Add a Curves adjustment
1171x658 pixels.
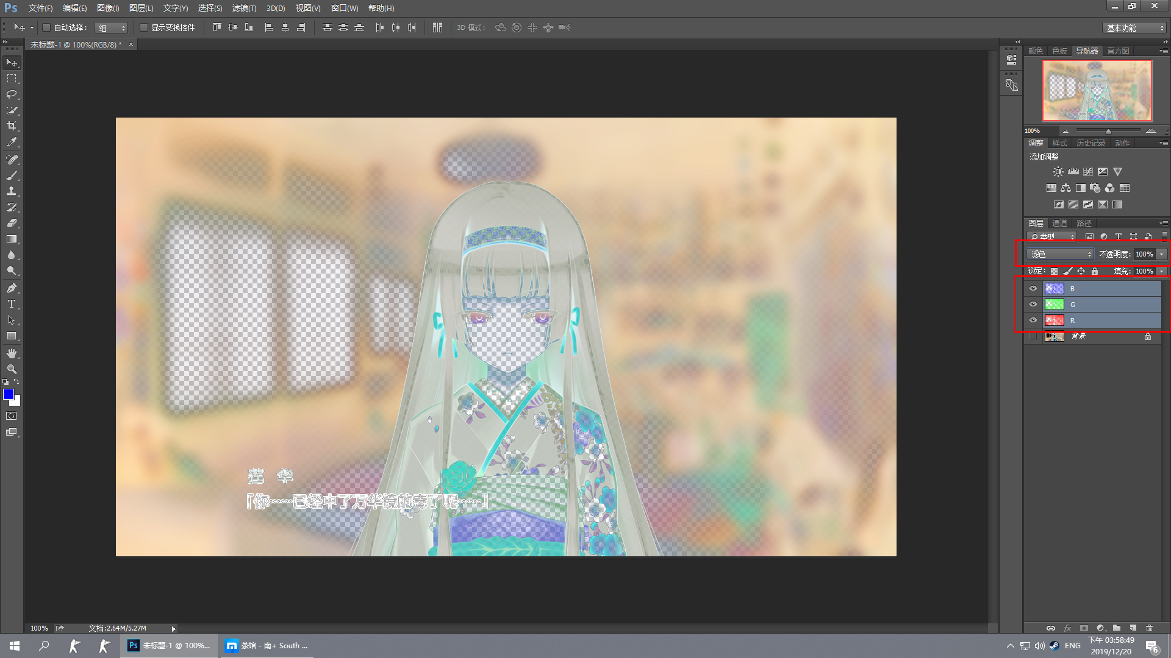tap(1088, 172)
